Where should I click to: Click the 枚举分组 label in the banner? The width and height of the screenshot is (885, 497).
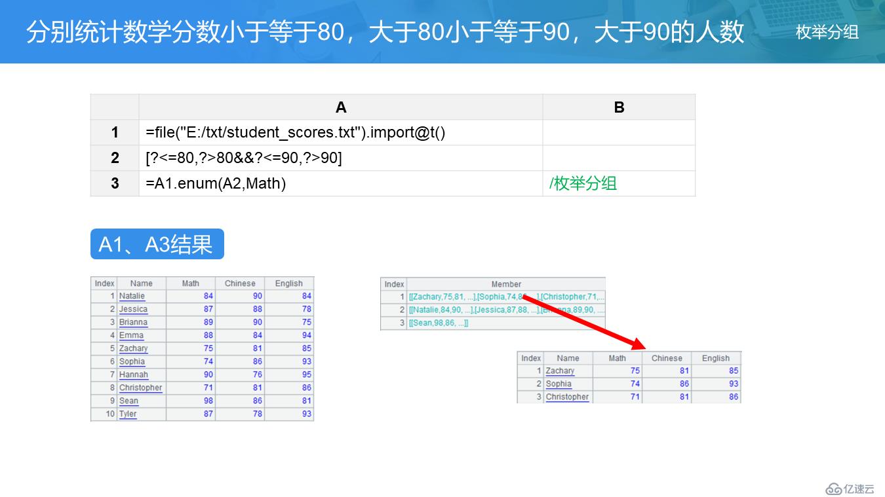[x=827, y=32]
